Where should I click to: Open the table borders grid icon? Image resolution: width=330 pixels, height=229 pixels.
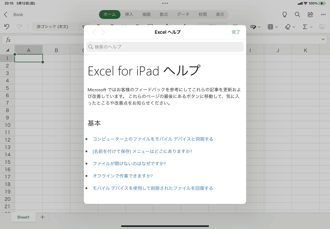[270, 27]
